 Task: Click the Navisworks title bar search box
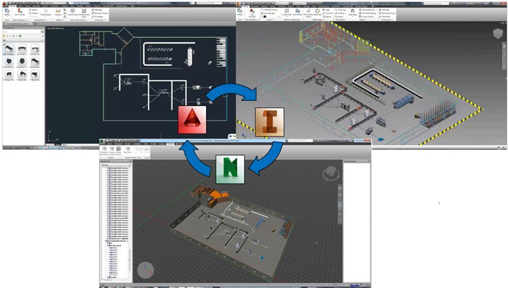300,141
